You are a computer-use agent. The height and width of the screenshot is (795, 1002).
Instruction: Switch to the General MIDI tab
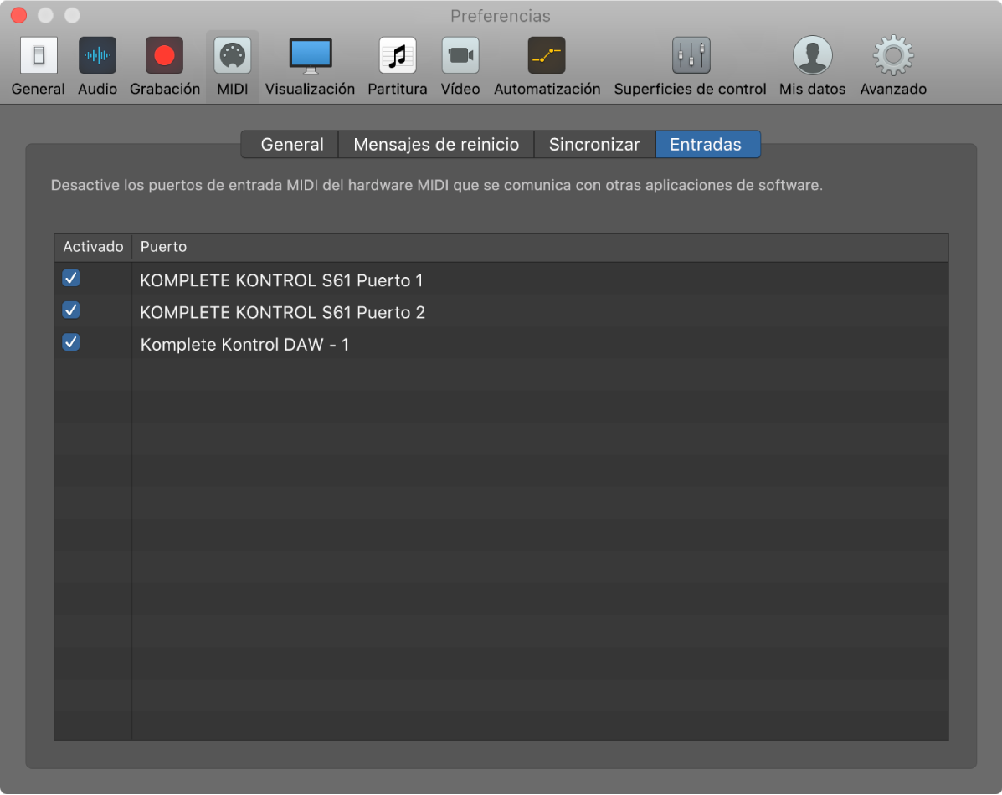(x=291, y=145)
